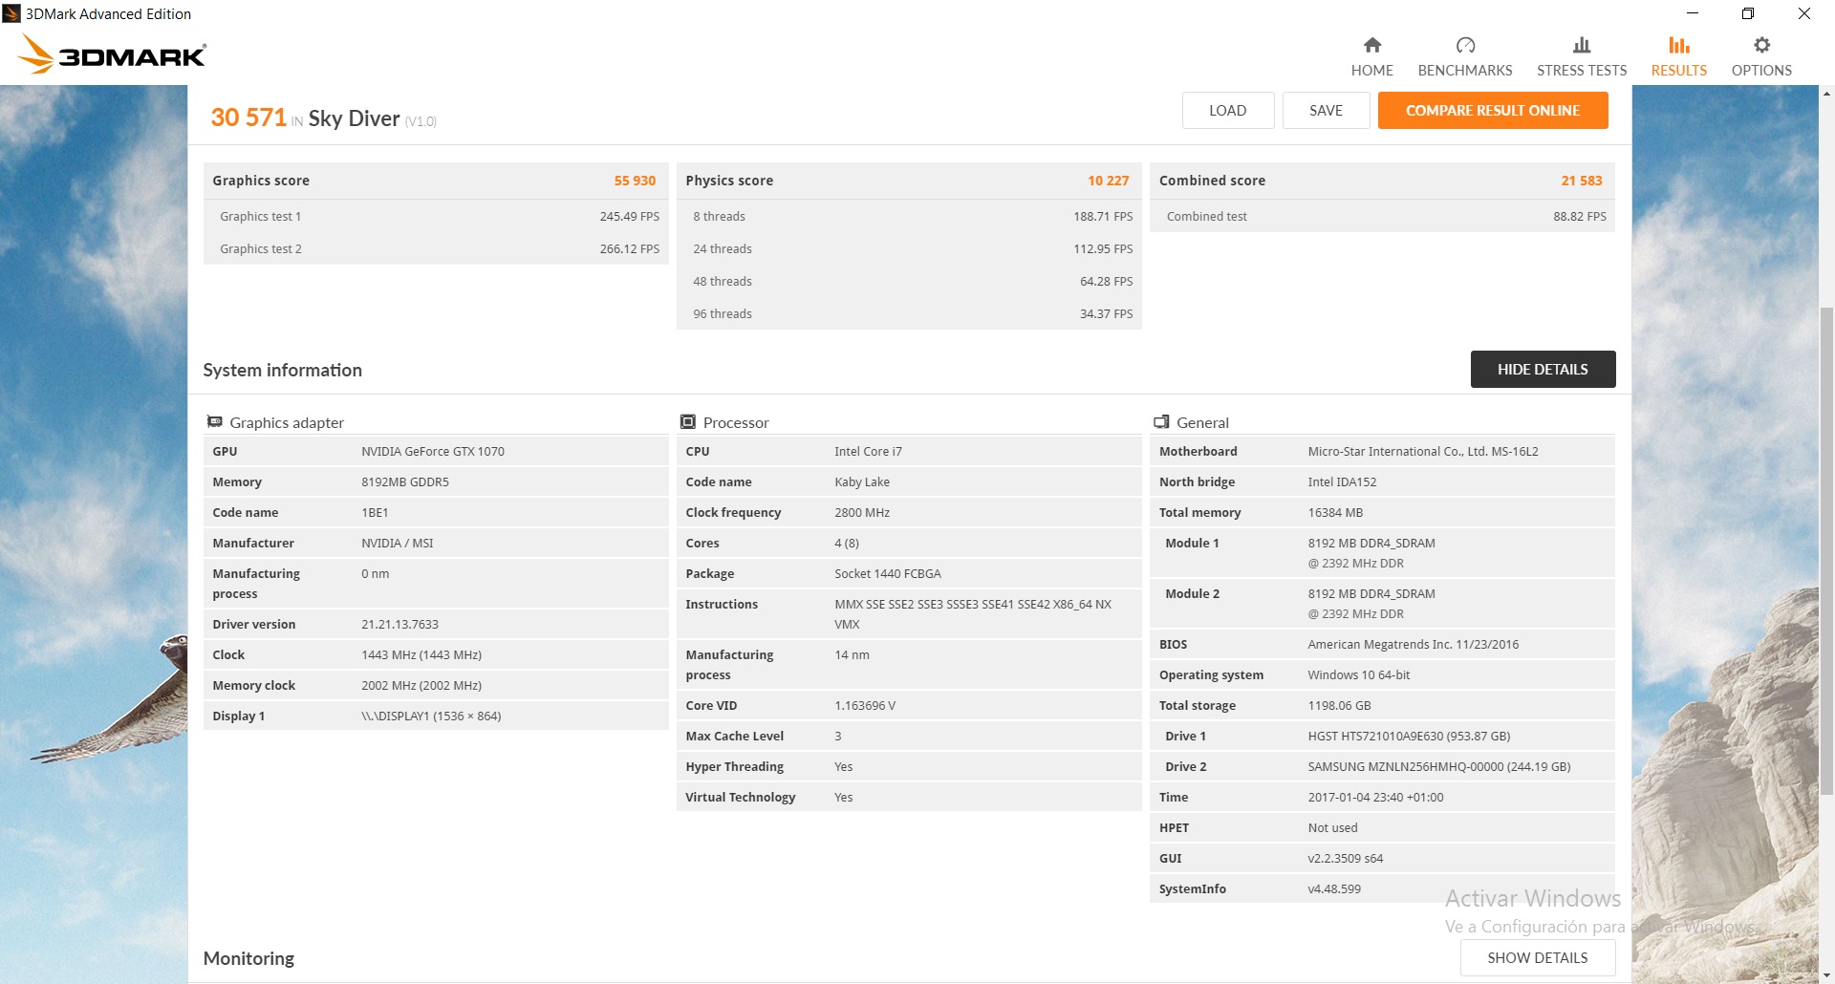Select the Results chart icon

click(1678, 45)
